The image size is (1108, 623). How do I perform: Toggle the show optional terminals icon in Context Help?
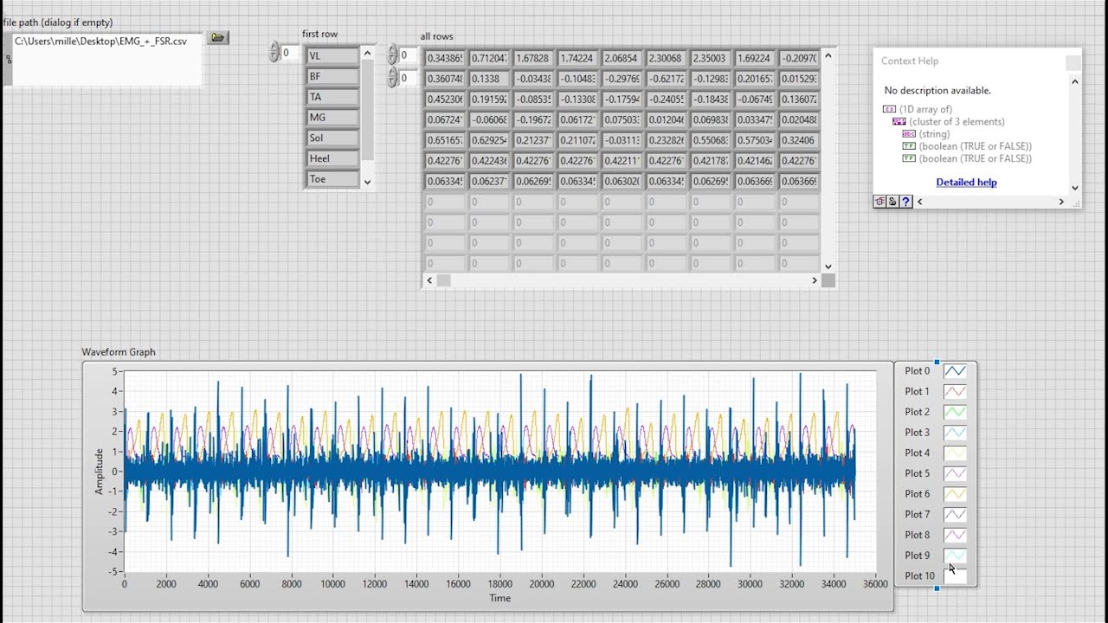(x=879, y=202)
